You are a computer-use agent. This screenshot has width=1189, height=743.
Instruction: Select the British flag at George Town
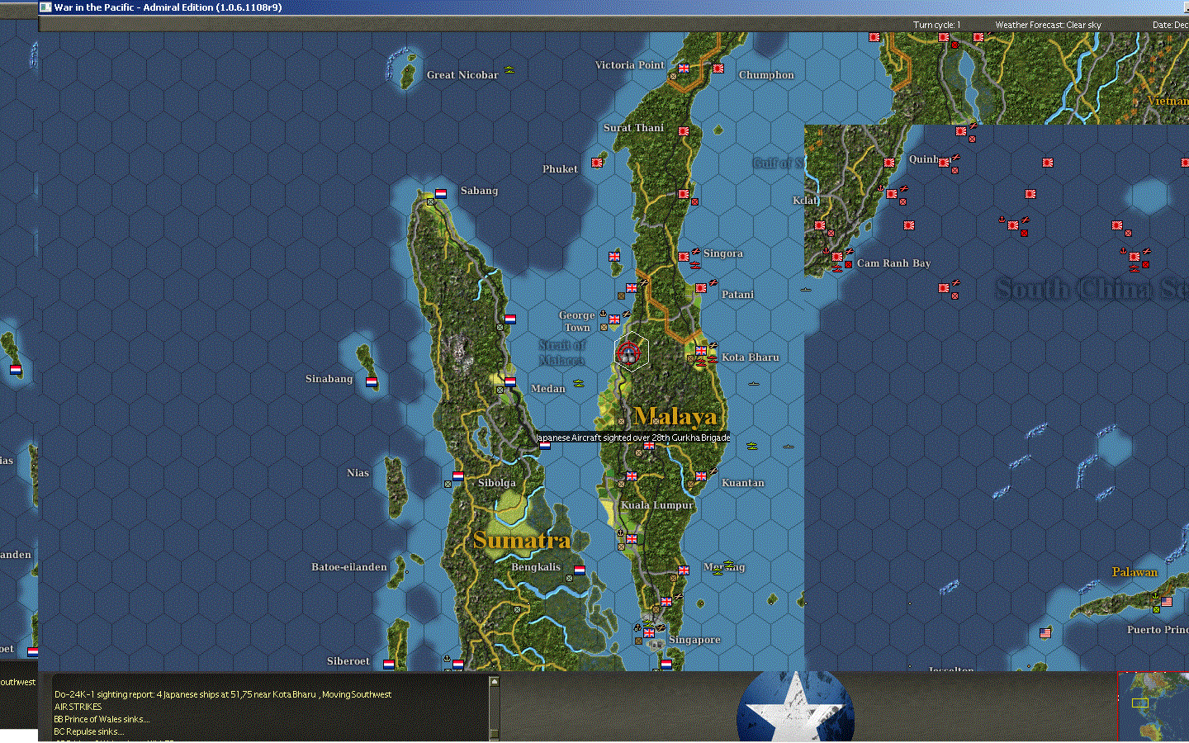click(x=614, y=319)
